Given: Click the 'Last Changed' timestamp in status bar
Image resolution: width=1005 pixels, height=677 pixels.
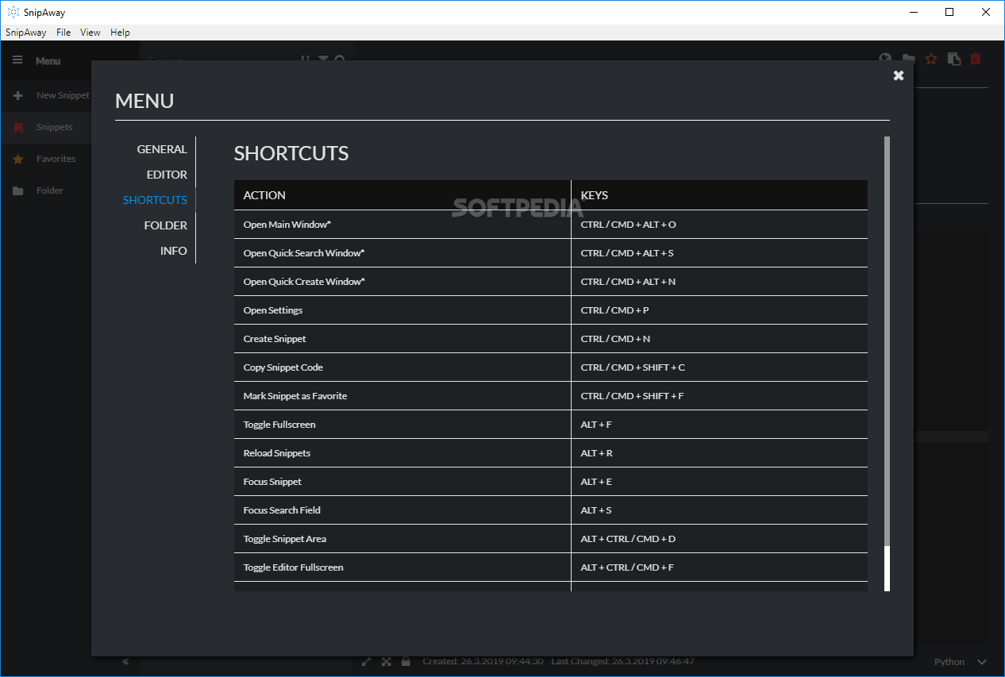Looking at the screenshot, I should pos(623,661).
